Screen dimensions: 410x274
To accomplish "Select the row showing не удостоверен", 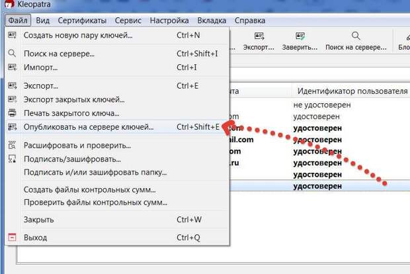I will point(320,105).
